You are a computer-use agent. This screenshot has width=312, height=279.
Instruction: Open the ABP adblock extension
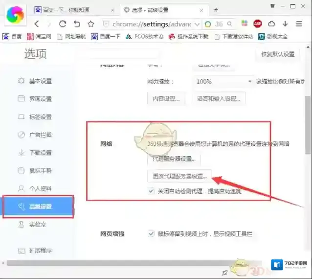click(258, 23)
